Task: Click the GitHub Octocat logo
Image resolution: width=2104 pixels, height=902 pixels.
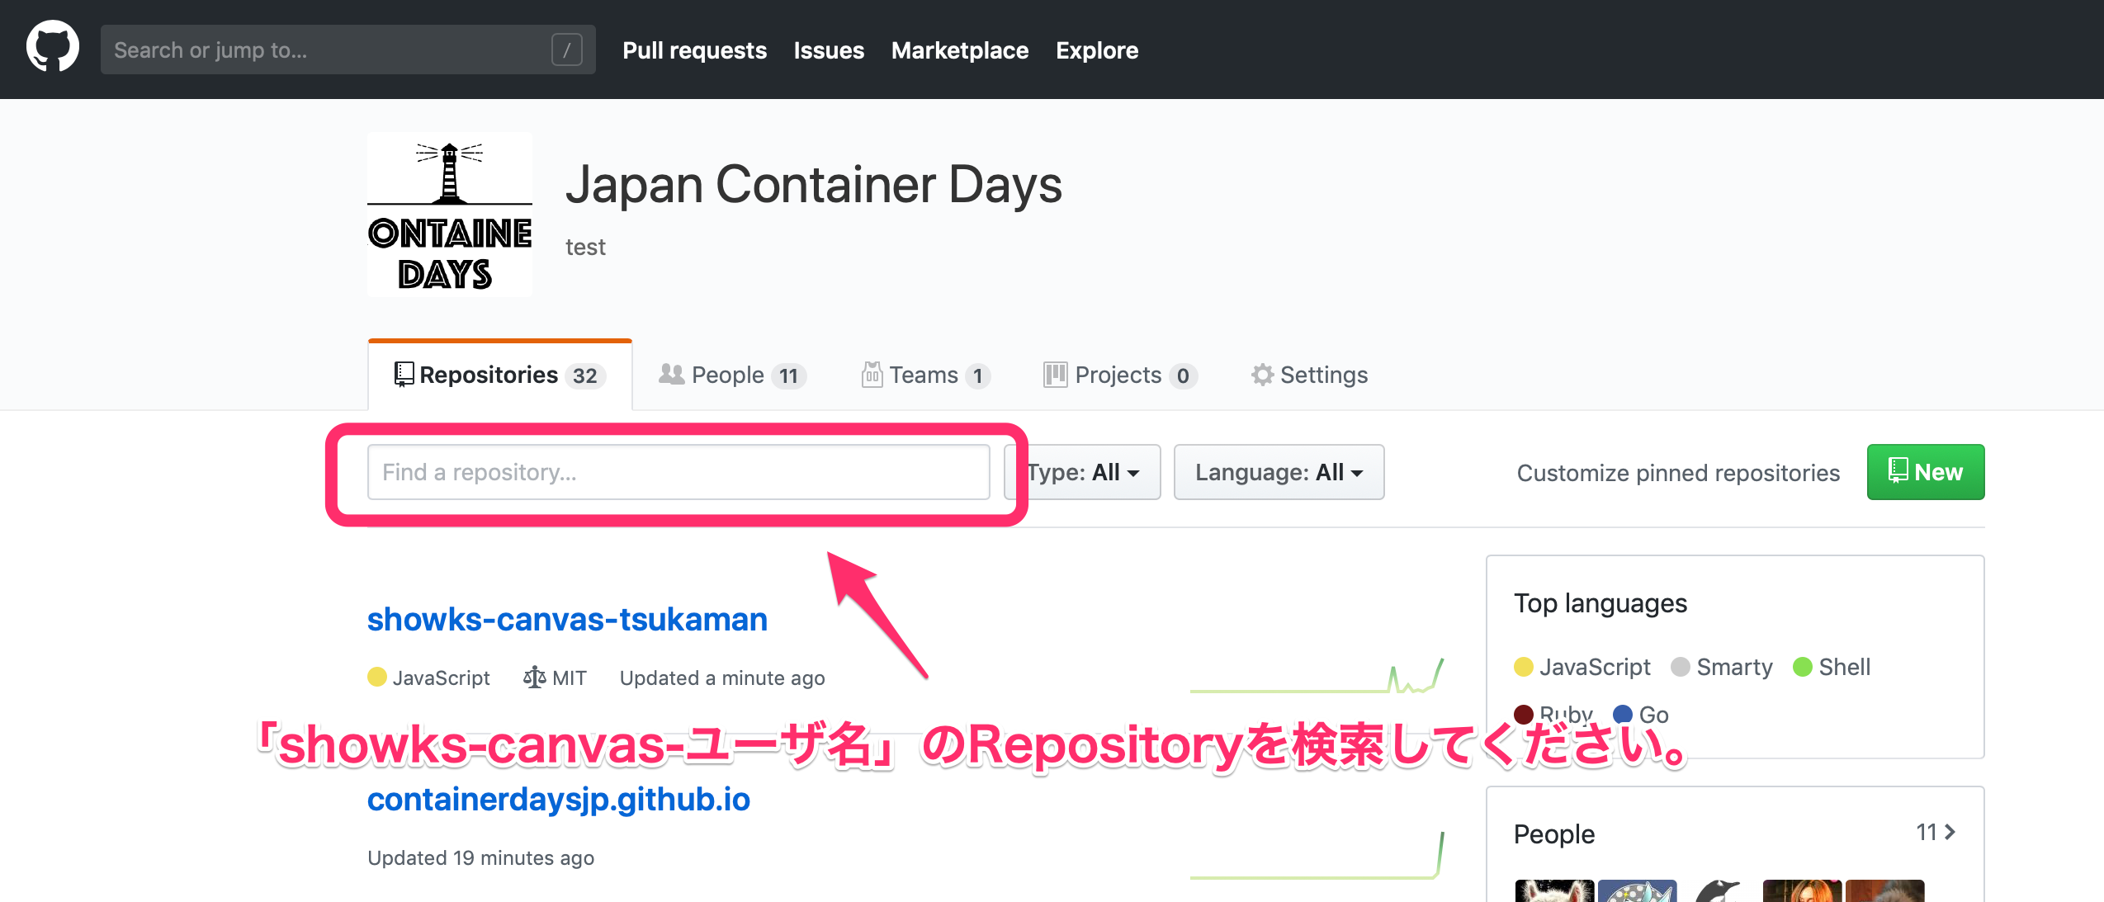Action: click(53, 48)
